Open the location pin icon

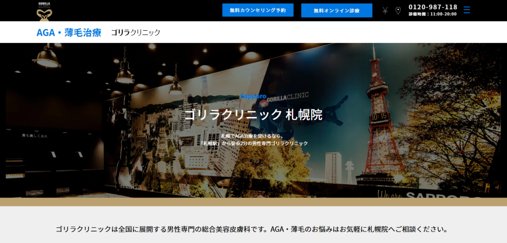tap(398, 11)
